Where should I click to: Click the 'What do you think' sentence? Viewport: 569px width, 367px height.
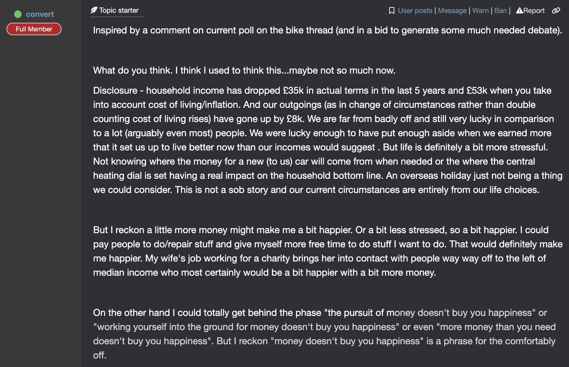[x=244, y=70]
